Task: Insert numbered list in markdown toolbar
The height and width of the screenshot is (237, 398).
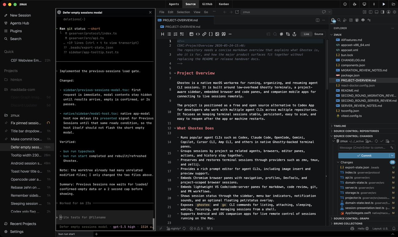Action: tap(175, 34)
